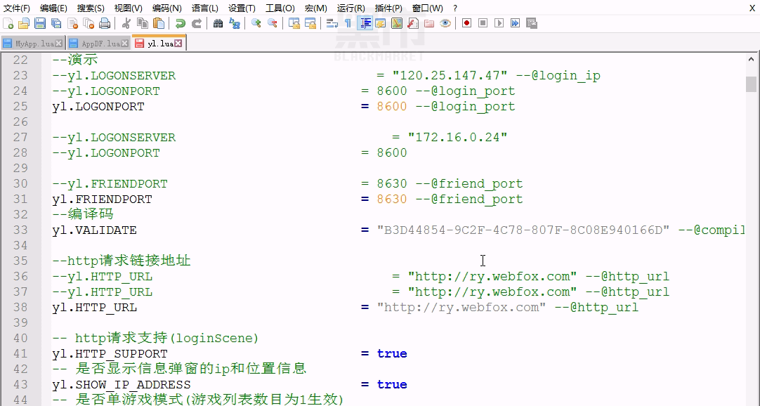The image size is (760, 406).
Task: Close the AppDF.lua tab
Action: [124, 44]
